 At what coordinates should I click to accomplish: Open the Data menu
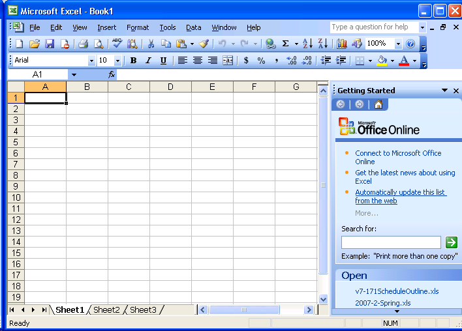[194, 27]
